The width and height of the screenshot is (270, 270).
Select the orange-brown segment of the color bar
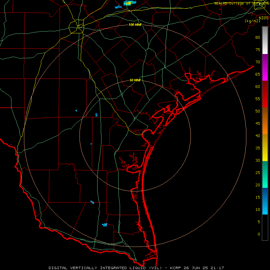(x=265, y=121)
